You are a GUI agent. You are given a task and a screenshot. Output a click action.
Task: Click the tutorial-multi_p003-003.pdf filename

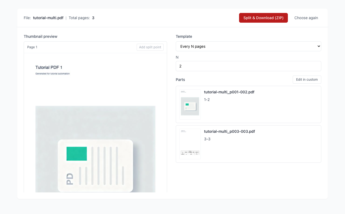pos(229,131)
